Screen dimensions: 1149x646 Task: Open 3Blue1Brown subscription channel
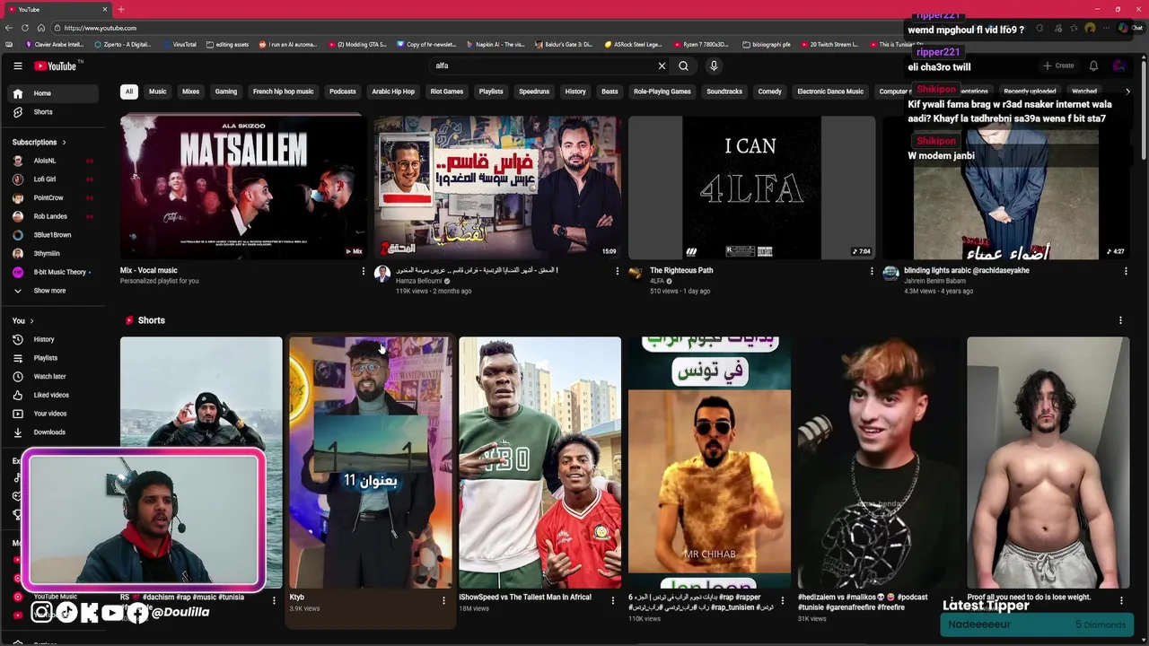[52, 235]
